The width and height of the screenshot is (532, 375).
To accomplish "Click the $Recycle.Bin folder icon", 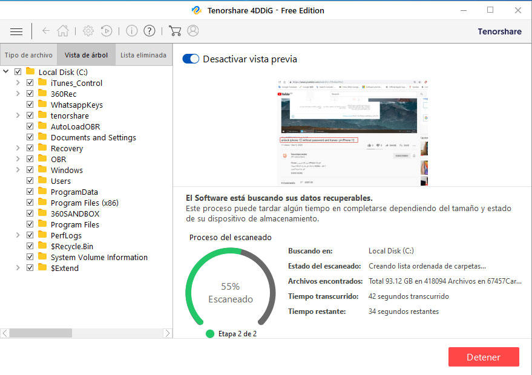I will point(42,246).
